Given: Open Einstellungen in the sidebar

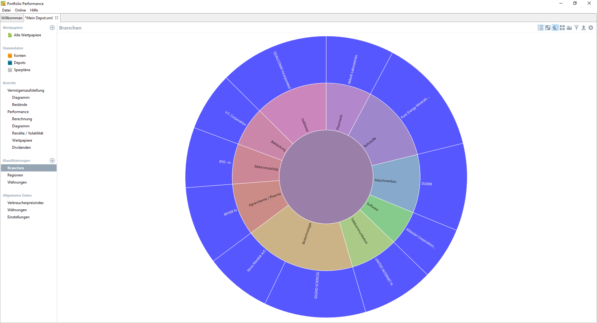Looking at the screenshot, I should 18,217.
